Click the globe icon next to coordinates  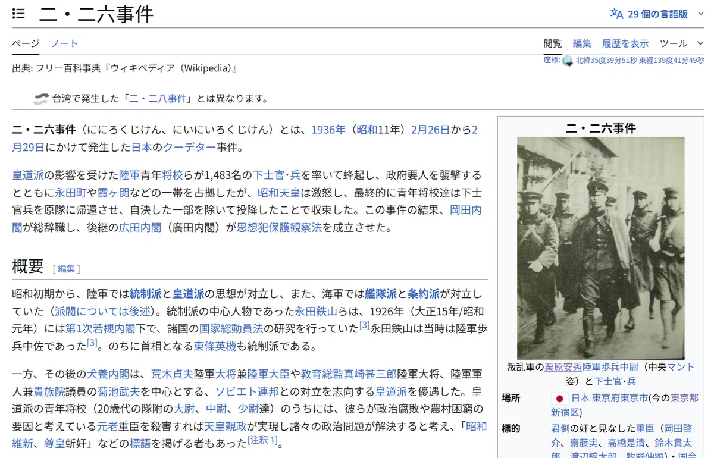point(568,61)
